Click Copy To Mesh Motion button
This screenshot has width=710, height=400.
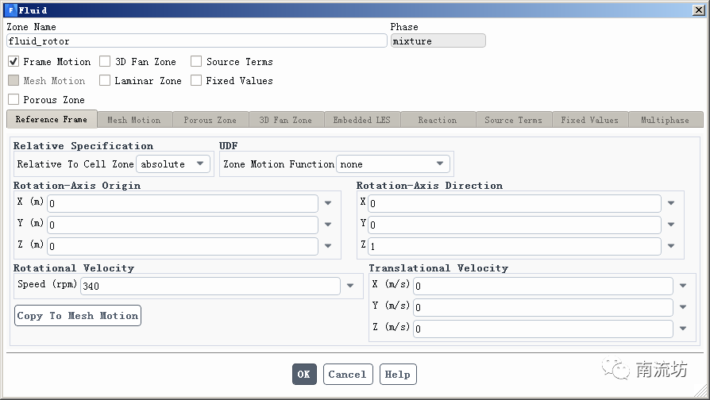(x=78, y=316)
